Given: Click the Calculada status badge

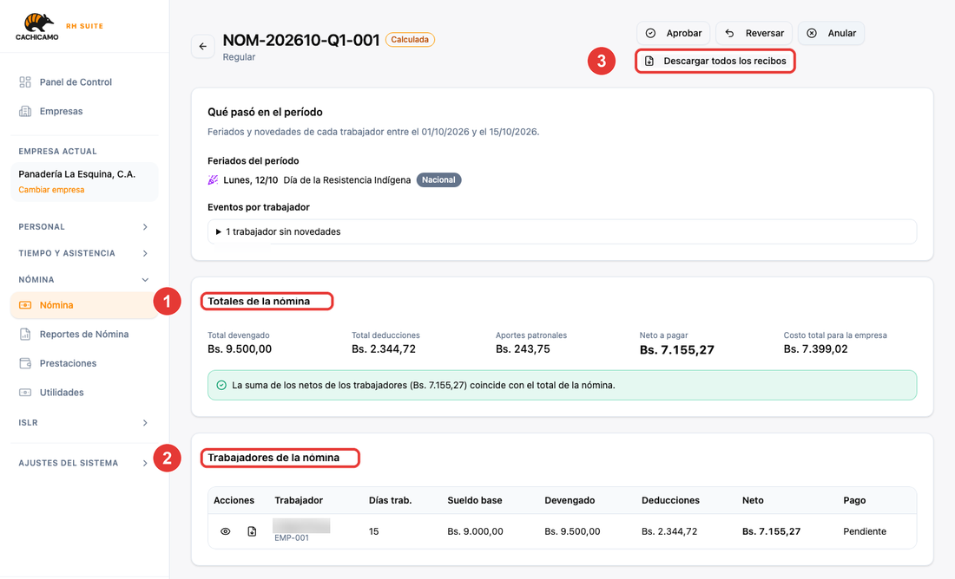Looking at the screenshot, I should (x=410, y=40).
